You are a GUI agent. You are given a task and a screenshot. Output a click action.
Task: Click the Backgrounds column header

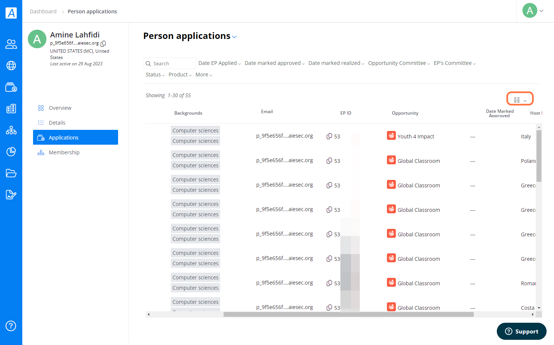(188, 113)
